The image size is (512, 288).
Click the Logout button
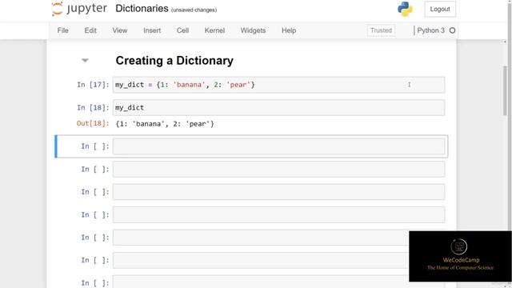pos(440,9)
